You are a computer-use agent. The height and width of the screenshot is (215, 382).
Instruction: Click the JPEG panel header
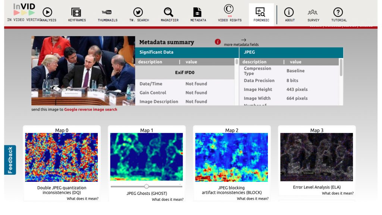[x=291, y=52]
